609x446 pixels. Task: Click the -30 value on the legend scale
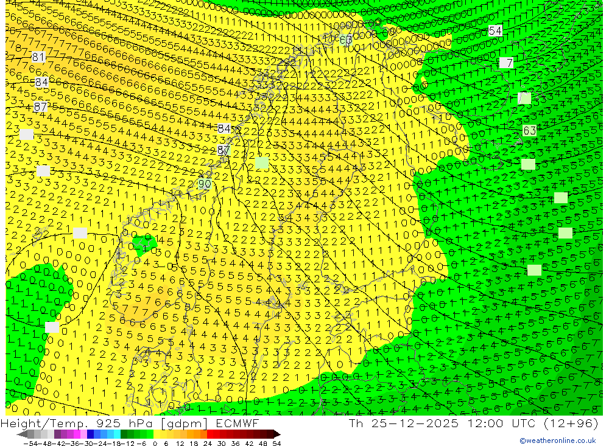(x=86, y=444)
